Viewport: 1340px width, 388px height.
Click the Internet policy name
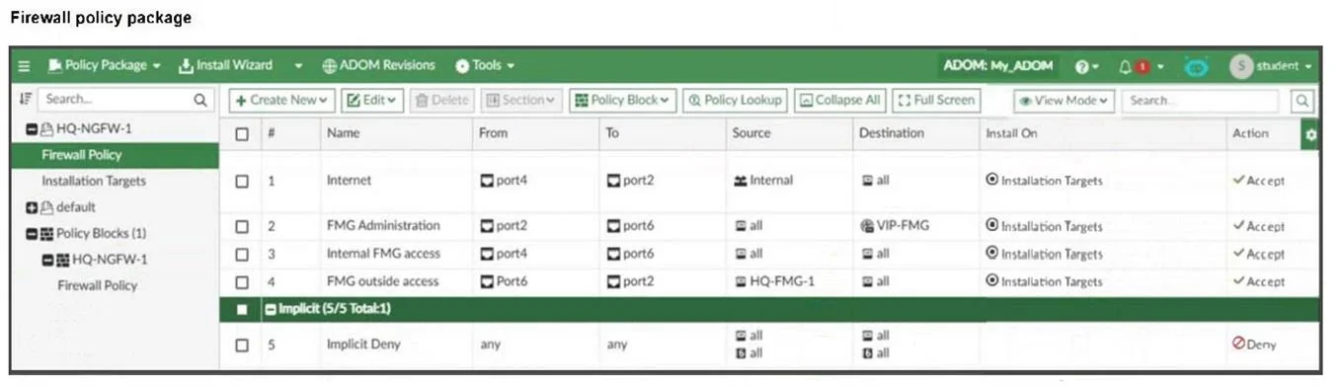350,181
